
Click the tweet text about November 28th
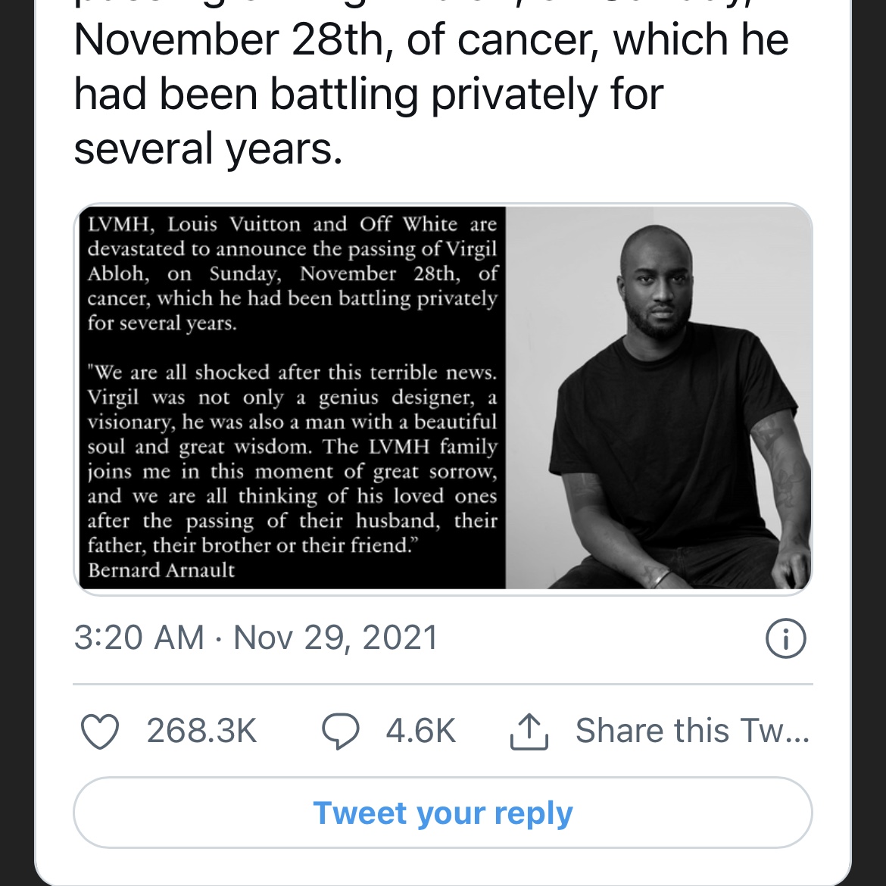(431, 39)
